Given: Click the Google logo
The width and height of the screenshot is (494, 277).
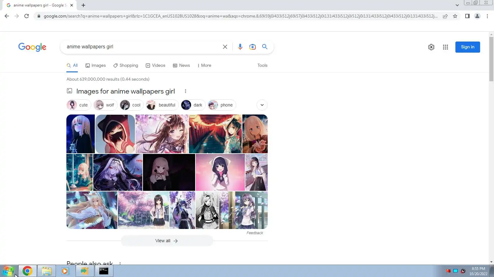Looking at the screenshot, I should (32, 47).
